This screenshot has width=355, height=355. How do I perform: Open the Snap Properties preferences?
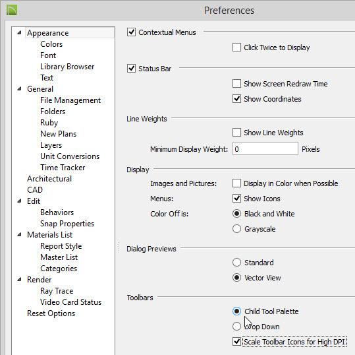[x=67, y=224]
